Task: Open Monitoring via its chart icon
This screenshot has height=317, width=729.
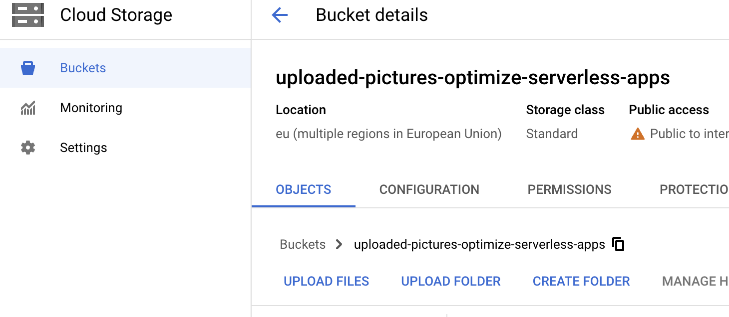Action: tap(28, 108)
